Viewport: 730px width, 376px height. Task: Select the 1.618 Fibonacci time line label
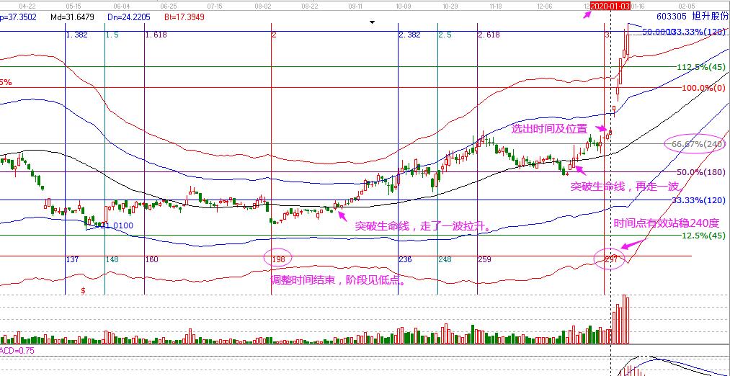pyautogui.click(x=156, y=35)
